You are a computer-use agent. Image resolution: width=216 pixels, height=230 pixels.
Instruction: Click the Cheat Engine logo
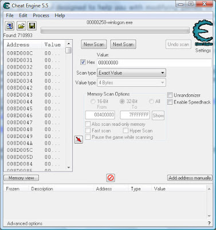(x=203, y=33)
